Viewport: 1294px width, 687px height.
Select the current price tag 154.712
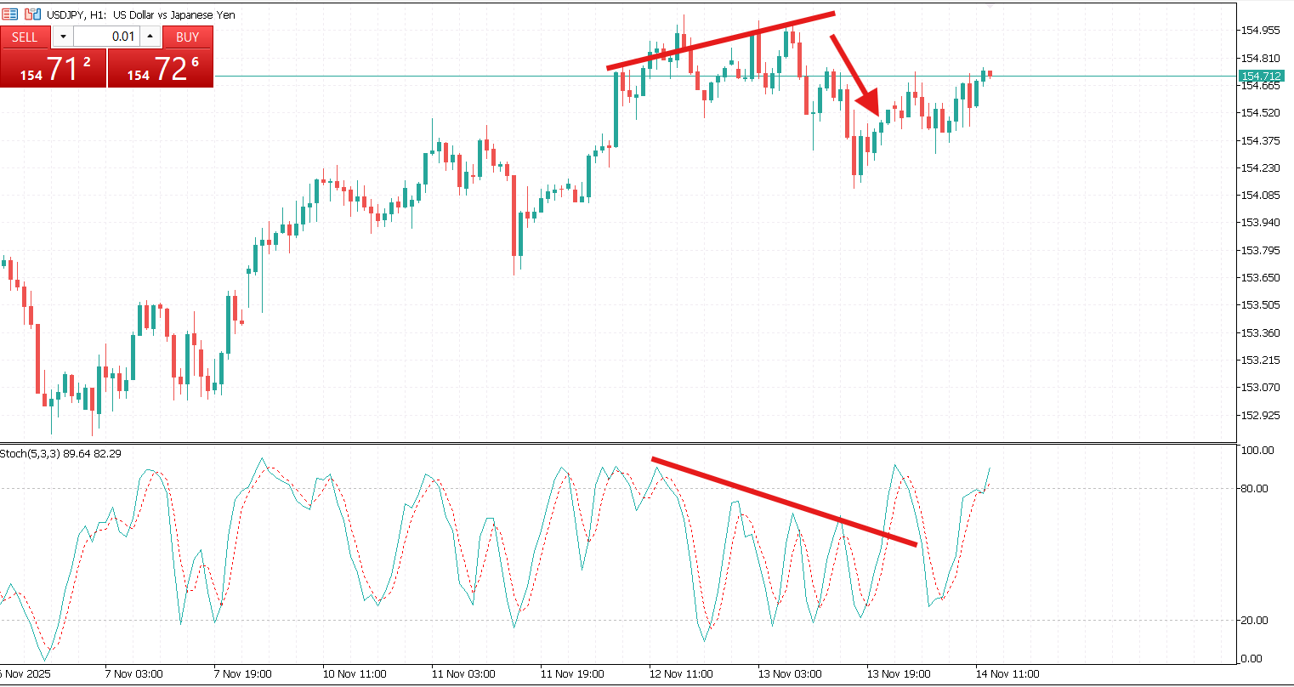coord(1261,76)
